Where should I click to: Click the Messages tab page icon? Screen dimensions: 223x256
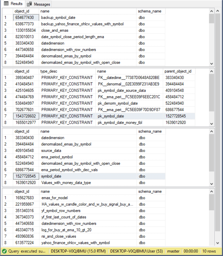29,4
